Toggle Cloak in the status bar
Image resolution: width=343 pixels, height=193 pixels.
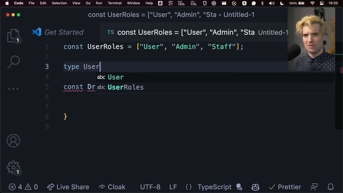point(112,187)
